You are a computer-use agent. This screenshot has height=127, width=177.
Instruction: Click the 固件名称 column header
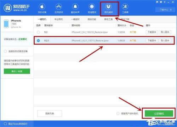click(76, 25)
